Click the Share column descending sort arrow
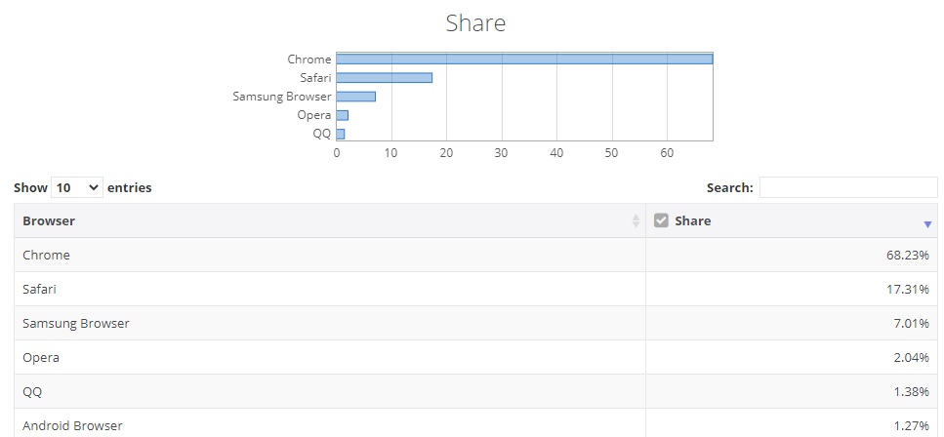Image resolution: width=944 pixels, height=437 pixels. coord(927,224)
